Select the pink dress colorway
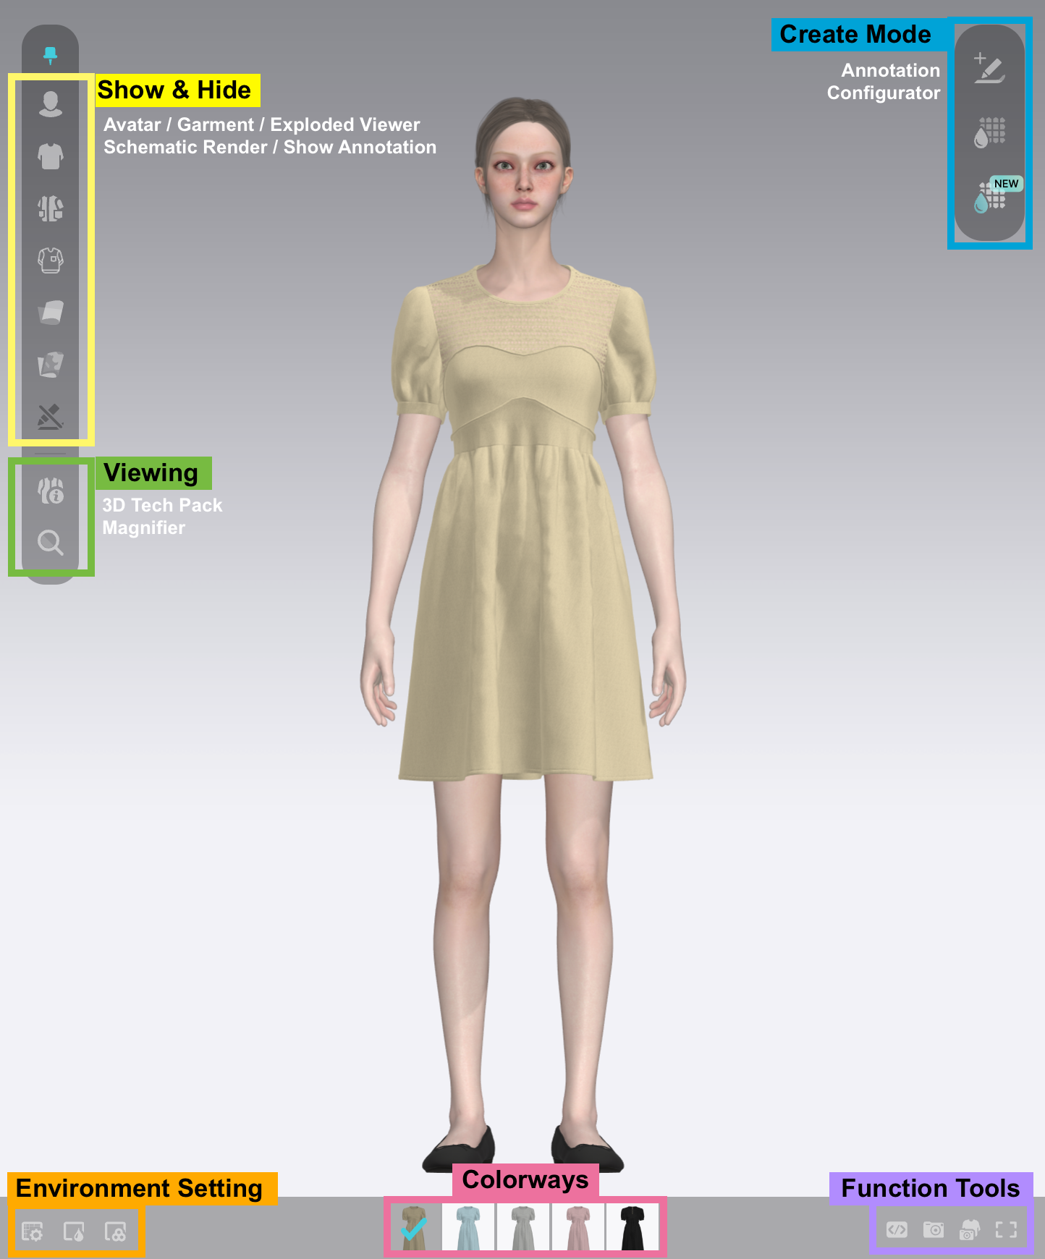Image resolution: width=1045 pixels, height=1259 pixels. pos(577,1226)
